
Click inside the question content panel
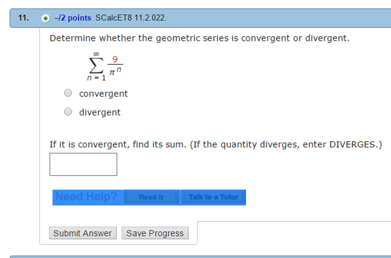[212, 127]
